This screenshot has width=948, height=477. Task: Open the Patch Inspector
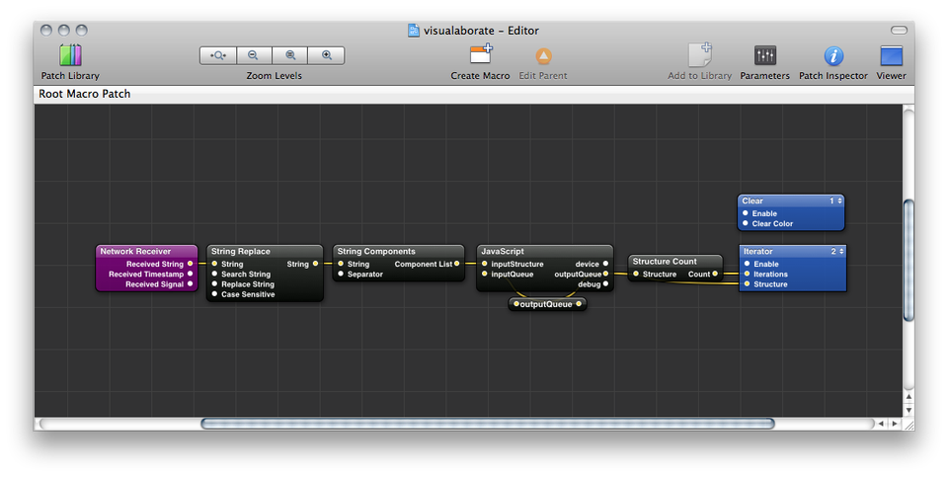click(833, 56)
